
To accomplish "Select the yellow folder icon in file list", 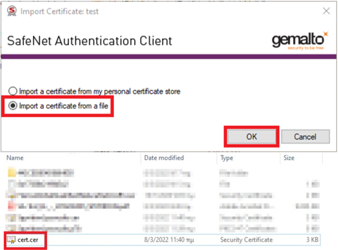I will click(x=12, y=172).
